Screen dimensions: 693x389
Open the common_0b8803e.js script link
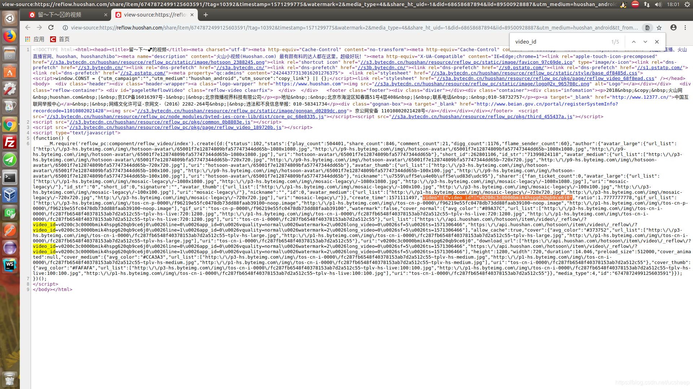point(160,122)
